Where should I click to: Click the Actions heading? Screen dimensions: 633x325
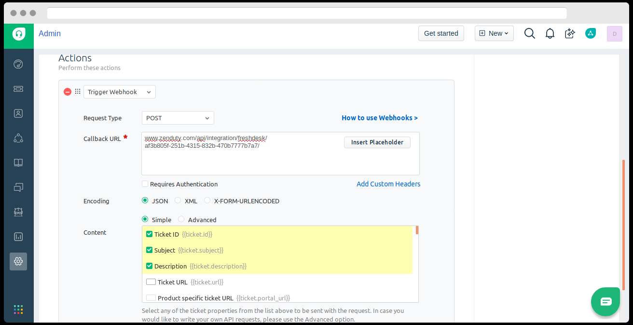click(x=75, y=58)
